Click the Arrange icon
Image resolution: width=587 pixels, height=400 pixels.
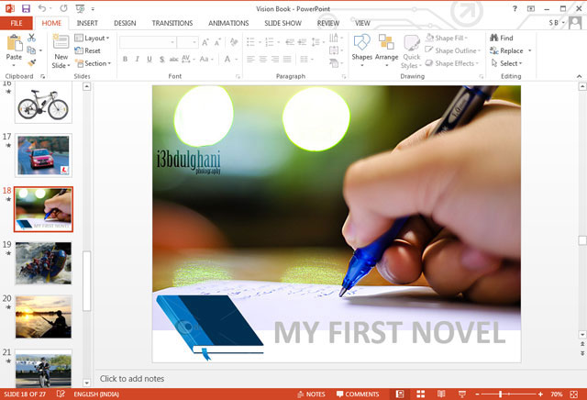coord(386,42)
